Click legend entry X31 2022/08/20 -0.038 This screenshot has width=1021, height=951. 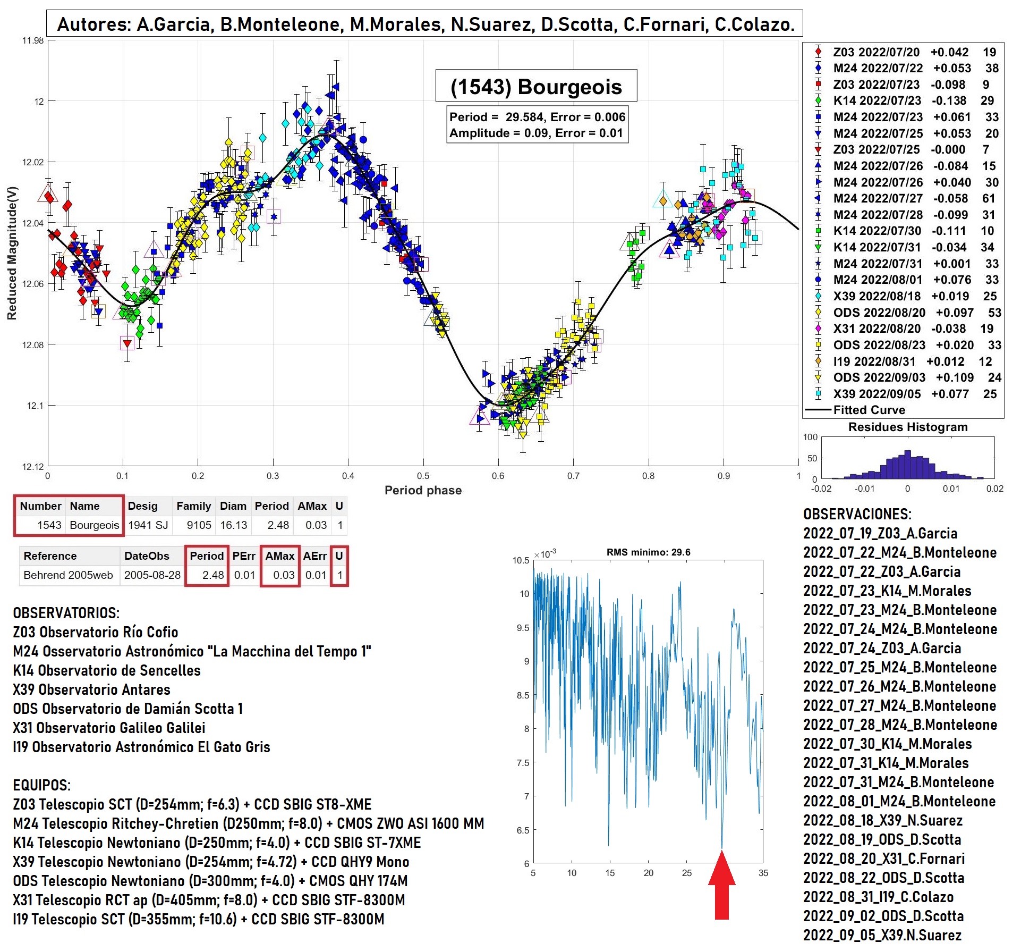(x=905, y=329)
